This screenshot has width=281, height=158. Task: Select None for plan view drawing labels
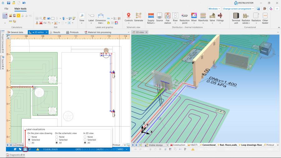[x=29, y=137]
